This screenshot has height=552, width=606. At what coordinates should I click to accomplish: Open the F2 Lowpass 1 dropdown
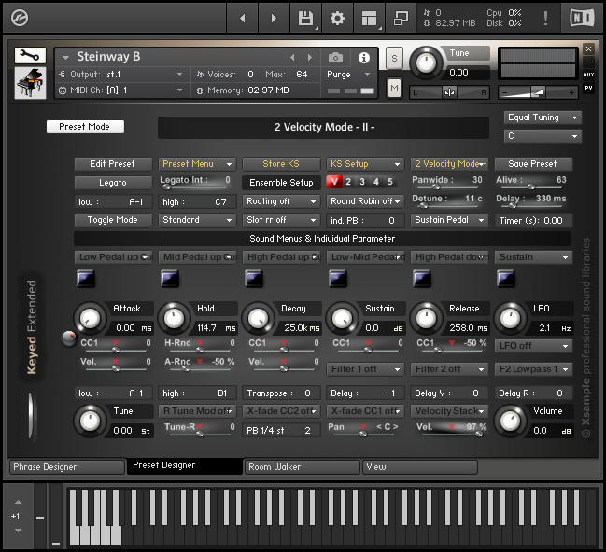[533, 369]
